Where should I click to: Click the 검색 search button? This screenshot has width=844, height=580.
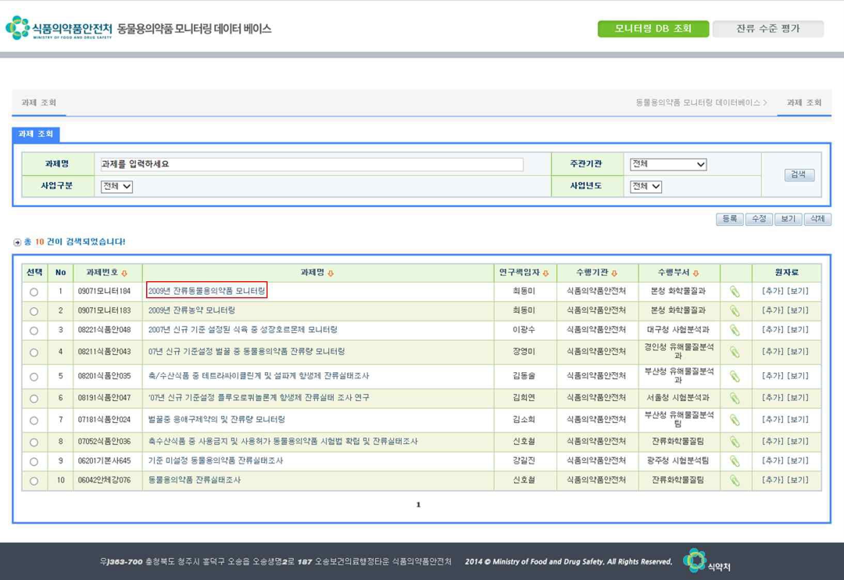click(799, 175)
